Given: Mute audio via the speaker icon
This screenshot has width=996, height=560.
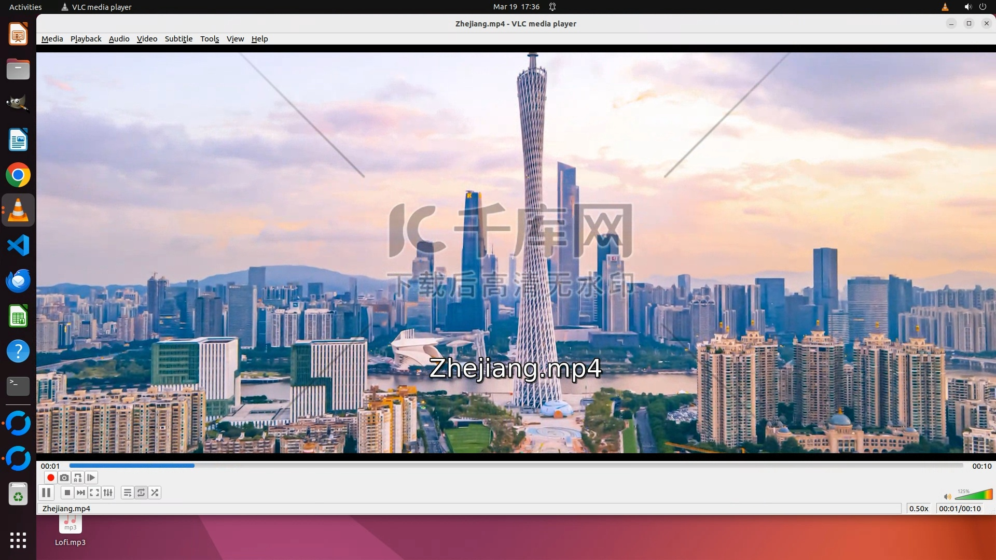Looking at the screenshot, I should (947, 497).
